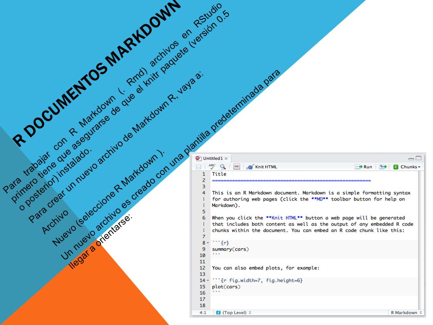
Task: Select the Untitled1 document tab
Action: click(212, 158)
